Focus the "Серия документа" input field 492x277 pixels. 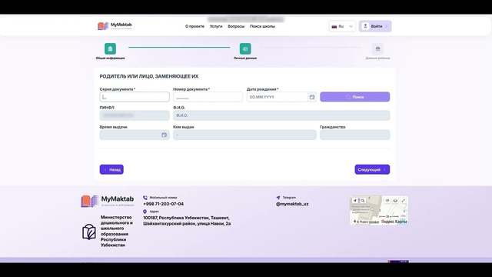tap(135, 97)
